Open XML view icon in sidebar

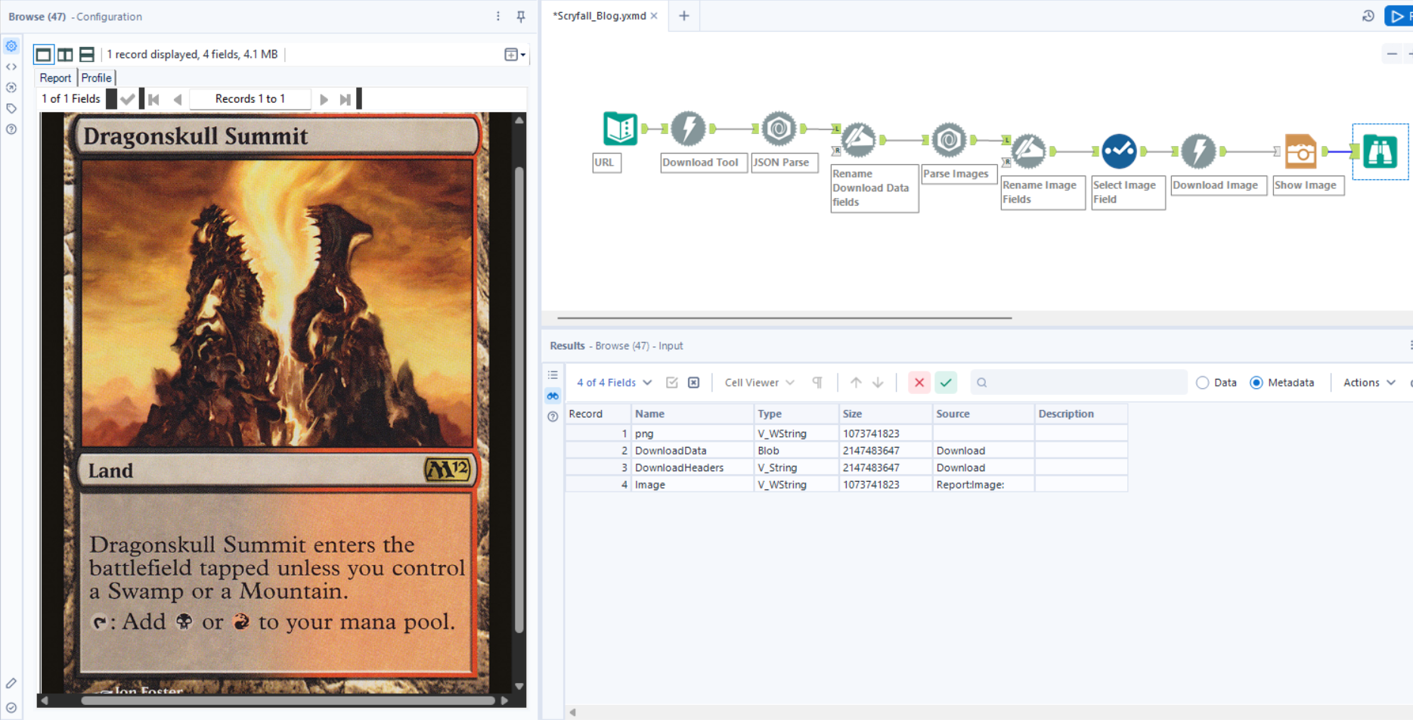click(11, 67)
